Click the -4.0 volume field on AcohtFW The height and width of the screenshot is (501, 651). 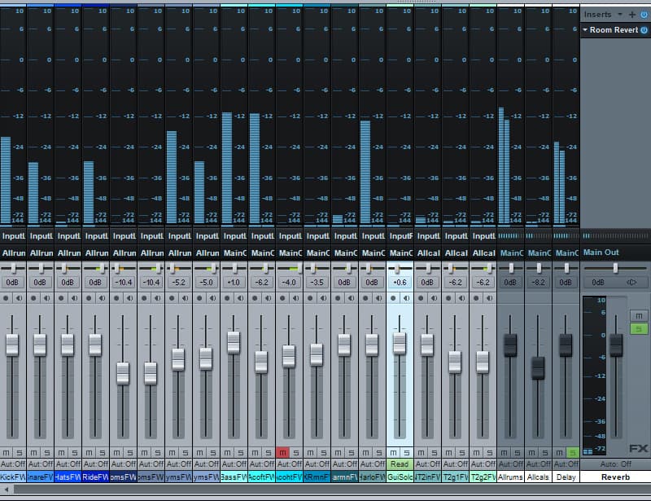point(289,283)
